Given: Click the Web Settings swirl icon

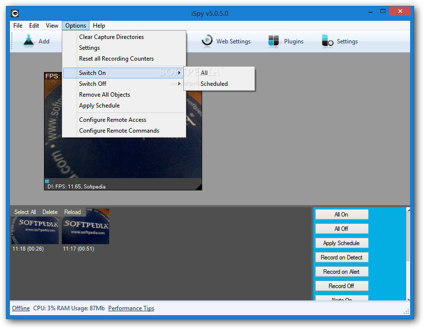Looking at the screenshot, I should tap(207, 41).
